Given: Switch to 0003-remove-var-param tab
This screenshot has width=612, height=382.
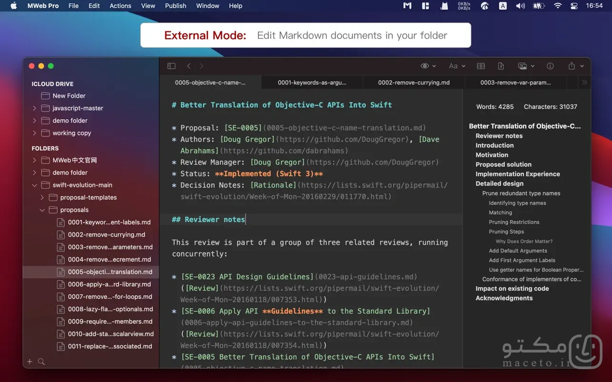Looking at the screenshot, I should (x=515, y=82).
